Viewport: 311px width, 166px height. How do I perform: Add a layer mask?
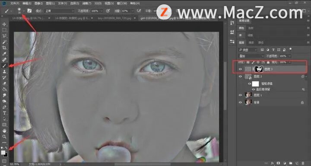point(278,163)
